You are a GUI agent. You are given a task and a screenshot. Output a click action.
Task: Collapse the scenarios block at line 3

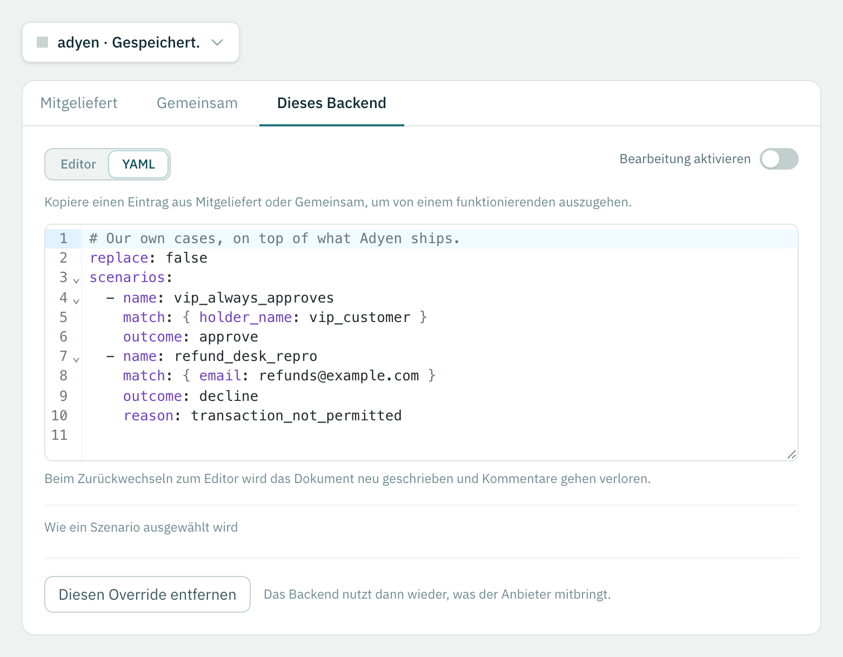click(x=76, y=280)
